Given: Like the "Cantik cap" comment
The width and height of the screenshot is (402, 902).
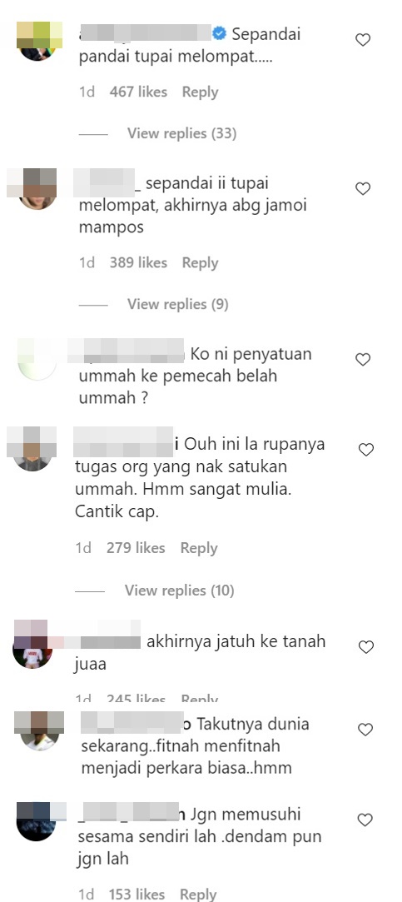Looking at the screenshot, I should (x=366, y=450).
